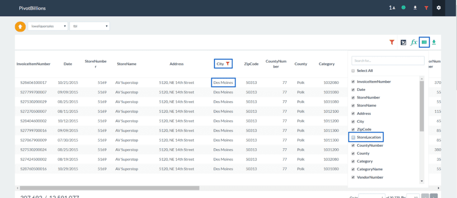Click the horizontal scrollbar right arrow
Image resolution: width=457 pixels, height=198 pixels.
(439, 188)
